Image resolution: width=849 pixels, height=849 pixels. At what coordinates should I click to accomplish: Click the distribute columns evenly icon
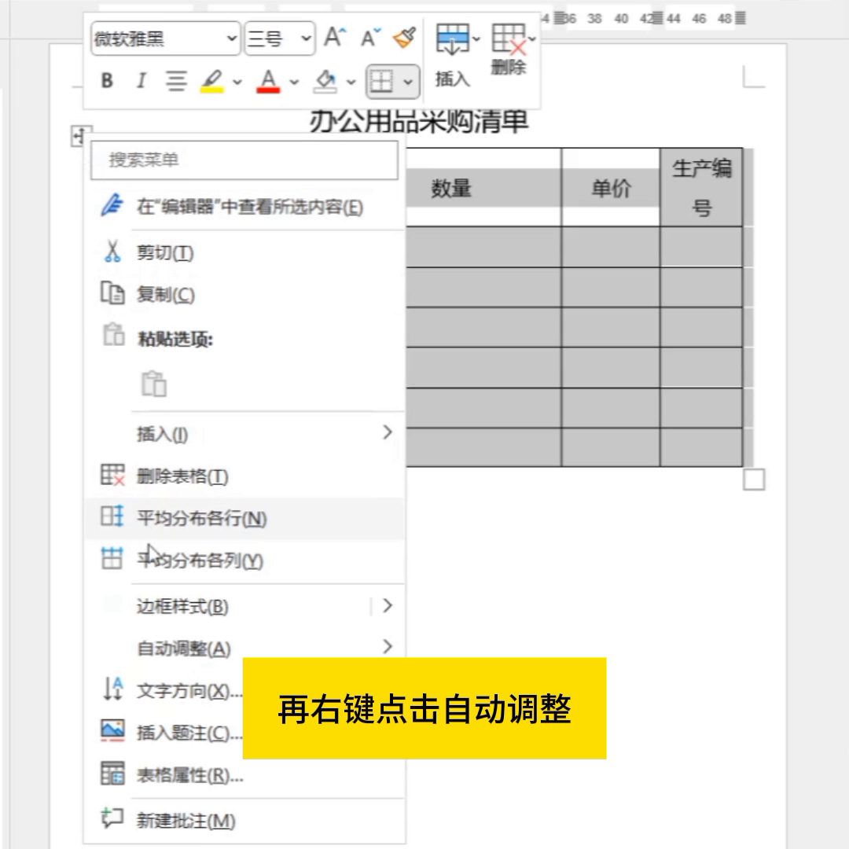[112, 558]
